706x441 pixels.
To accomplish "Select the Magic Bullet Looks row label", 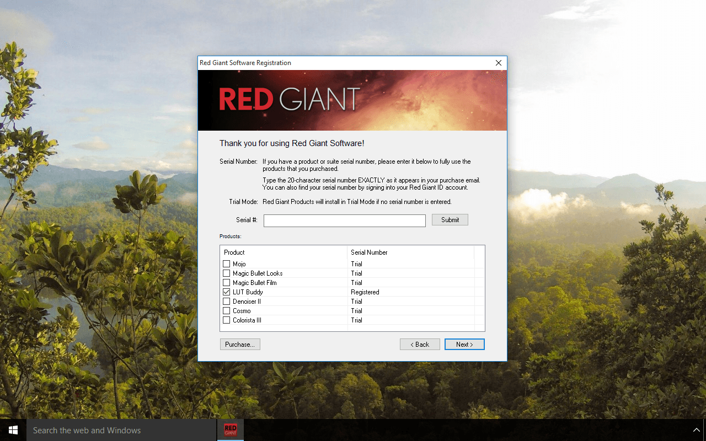I will click(x=258, y=273).
